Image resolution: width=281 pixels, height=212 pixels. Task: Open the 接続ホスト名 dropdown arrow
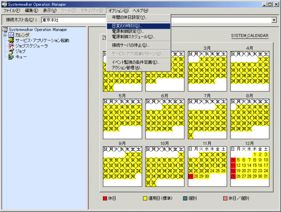(274, 20)
